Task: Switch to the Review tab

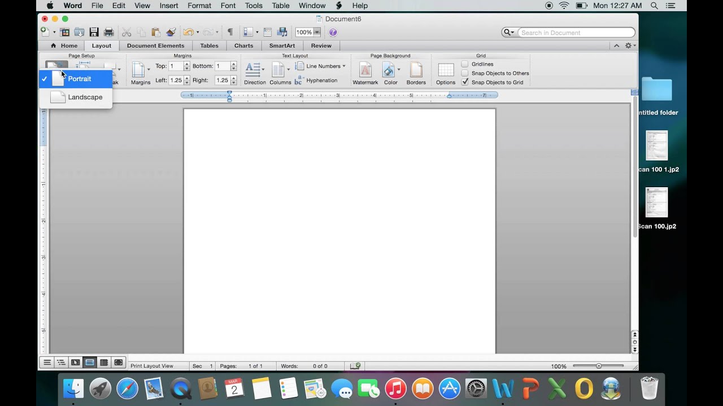Action: (x=321, y=46)
